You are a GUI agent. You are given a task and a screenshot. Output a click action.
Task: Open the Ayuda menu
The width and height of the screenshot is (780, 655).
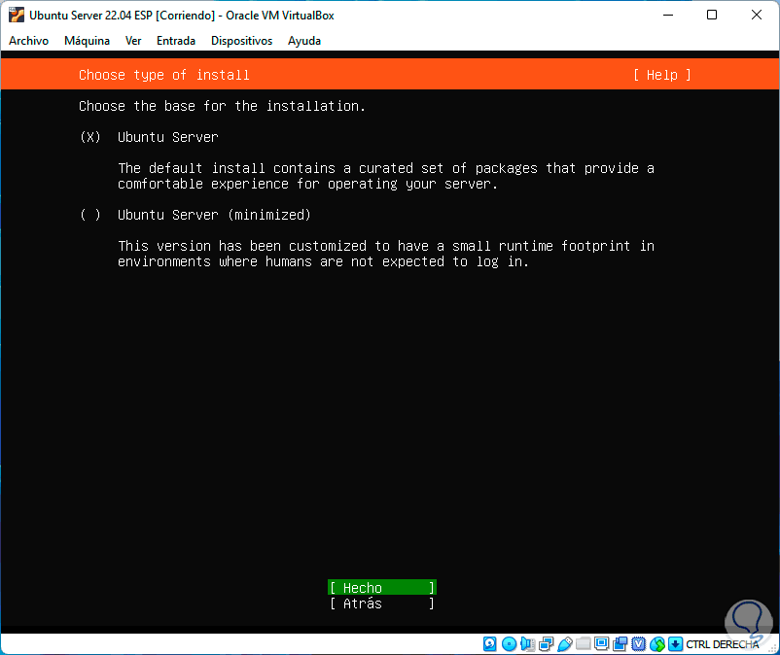304,41
